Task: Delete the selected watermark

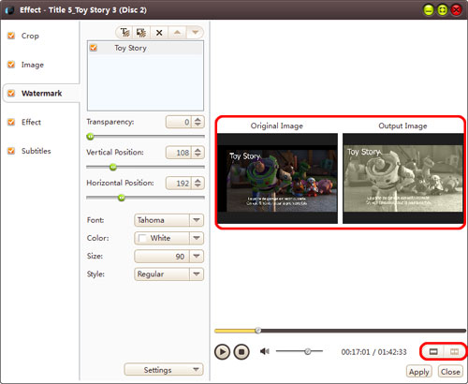Action: point(159,33)
